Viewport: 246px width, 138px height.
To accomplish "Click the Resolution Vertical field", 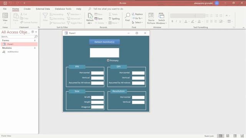I will coord(138,102).
